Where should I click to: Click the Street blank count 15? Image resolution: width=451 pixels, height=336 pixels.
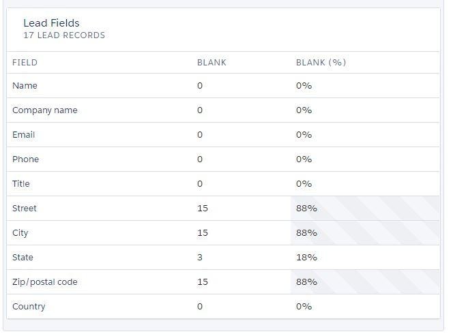click(203, 208)
